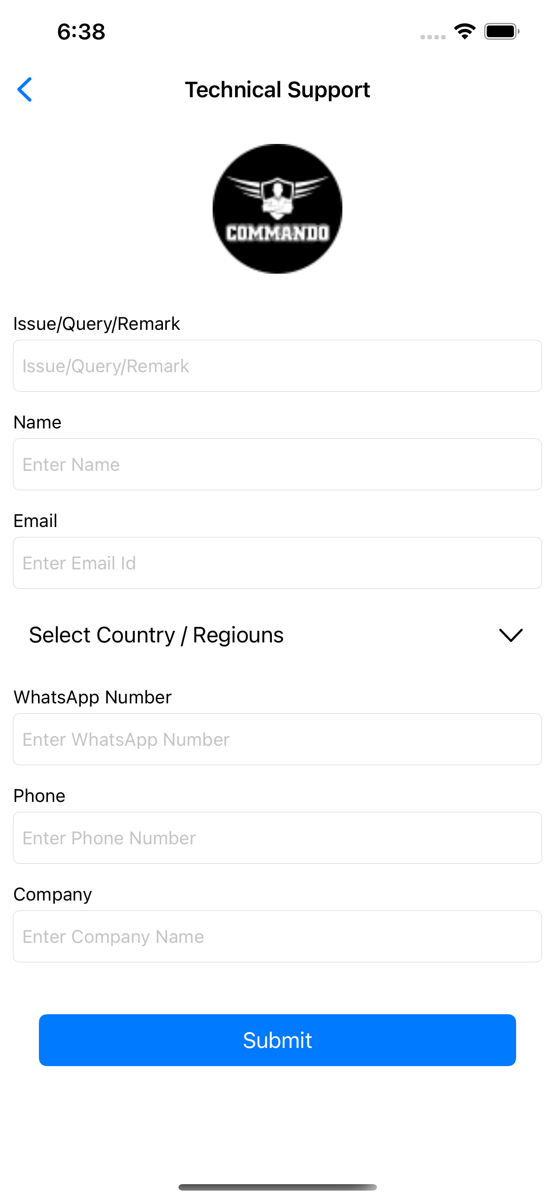Click the Email field label

coord(35,521)
